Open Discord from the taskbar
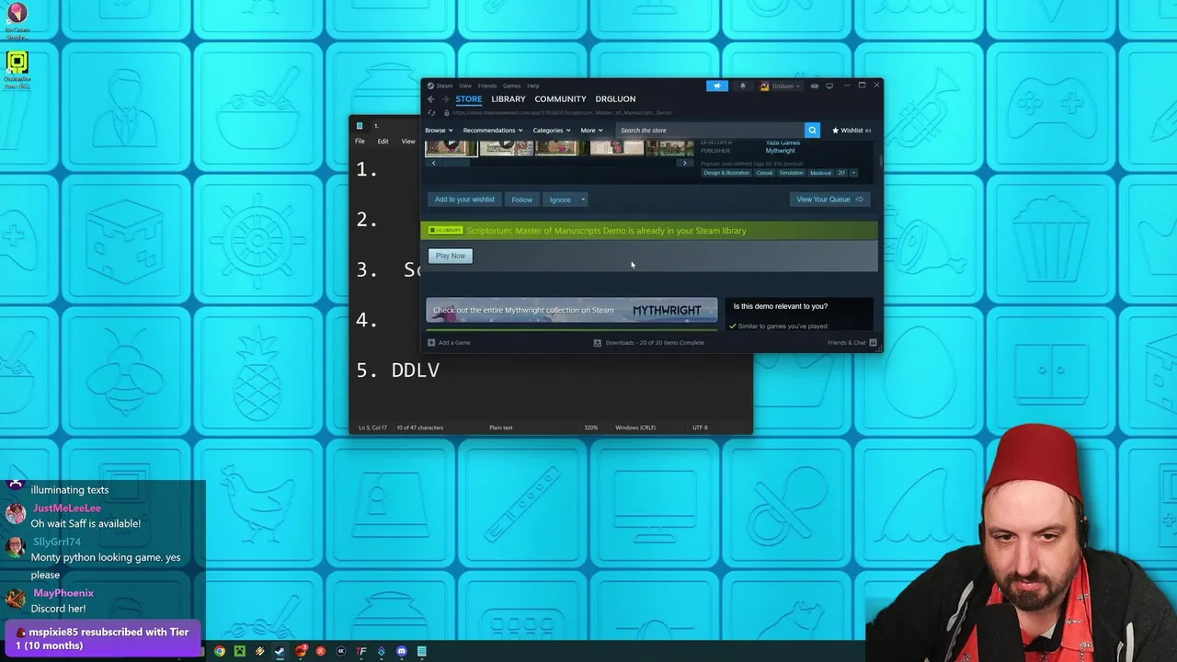This screenshot has height=662, width=1177. click(x=402, y=651)
